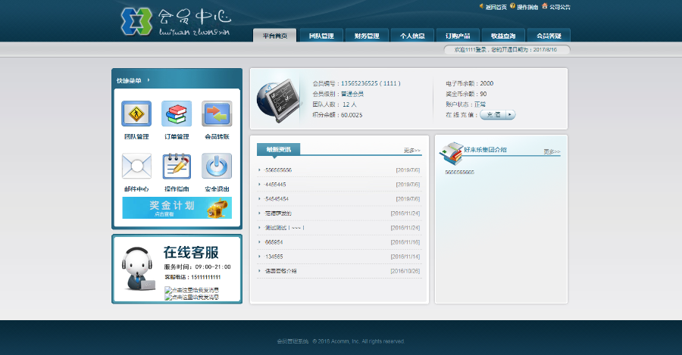
Task: Open the 操作指南 notepad icon
Action: coord(177,167)
